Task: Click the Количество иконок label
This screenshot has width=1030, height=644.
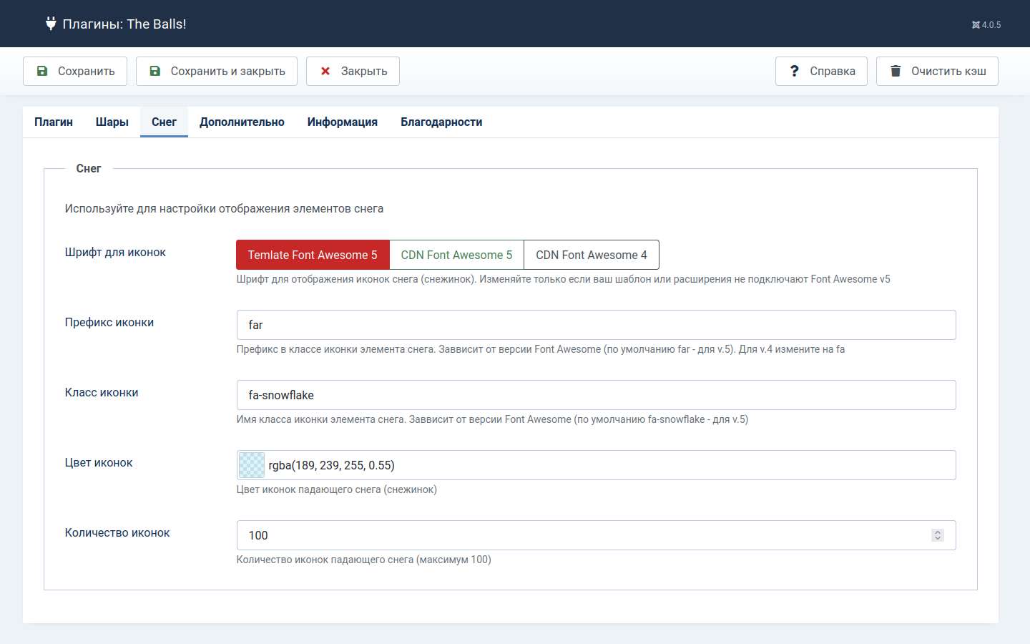Action: (x=117, y=532)
